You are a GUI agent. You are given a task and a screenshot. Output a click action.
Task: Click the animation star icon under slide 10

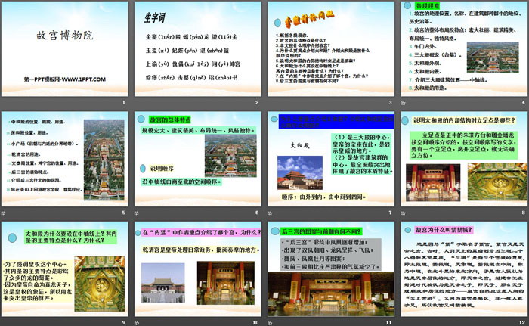tap(137, 323)
